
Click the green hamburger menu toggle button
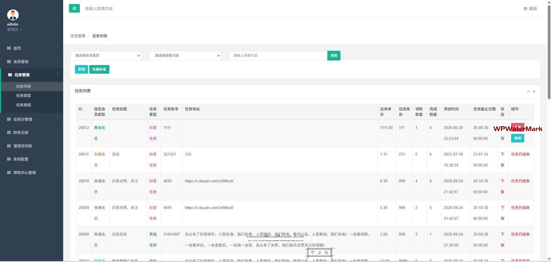click(74, 8)
